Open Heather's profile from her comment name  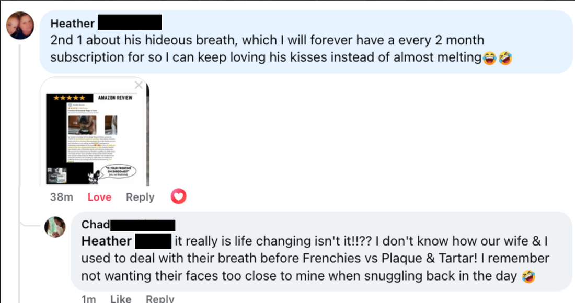click(73, 24)
